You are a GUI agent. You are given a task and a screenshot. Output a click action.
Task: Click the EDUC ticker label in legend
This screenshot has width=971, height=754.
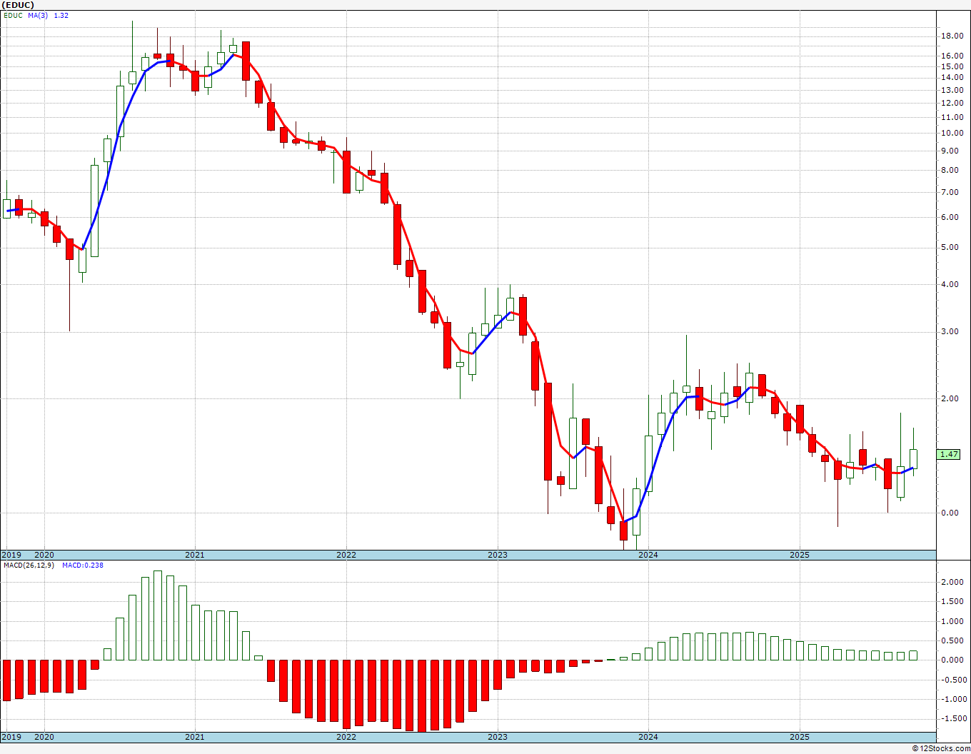[13, 15]
